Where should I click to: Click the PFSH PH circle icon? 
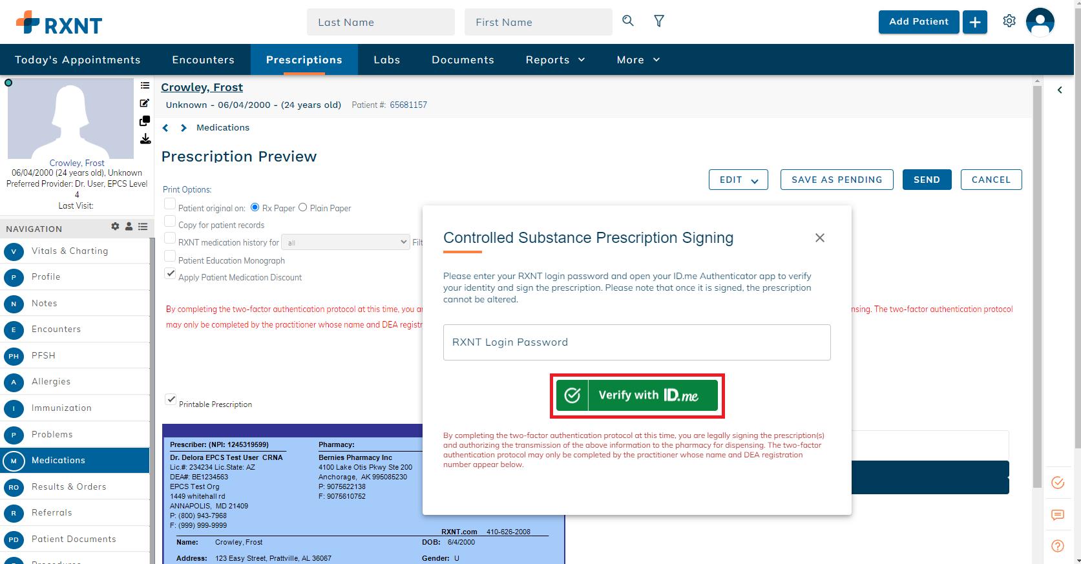(14, 356)
